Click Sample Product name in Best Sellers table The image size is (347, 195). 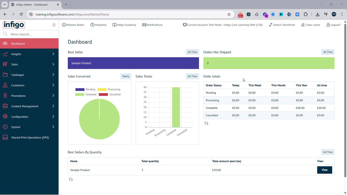coord(80,170)
